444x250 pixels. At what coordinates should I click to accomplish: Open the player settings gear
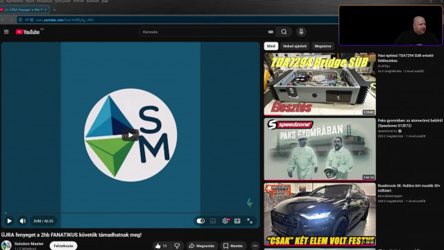pos(225,221)
